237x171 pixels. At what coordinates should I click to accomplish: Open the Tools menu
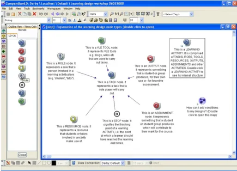(27, 9)
